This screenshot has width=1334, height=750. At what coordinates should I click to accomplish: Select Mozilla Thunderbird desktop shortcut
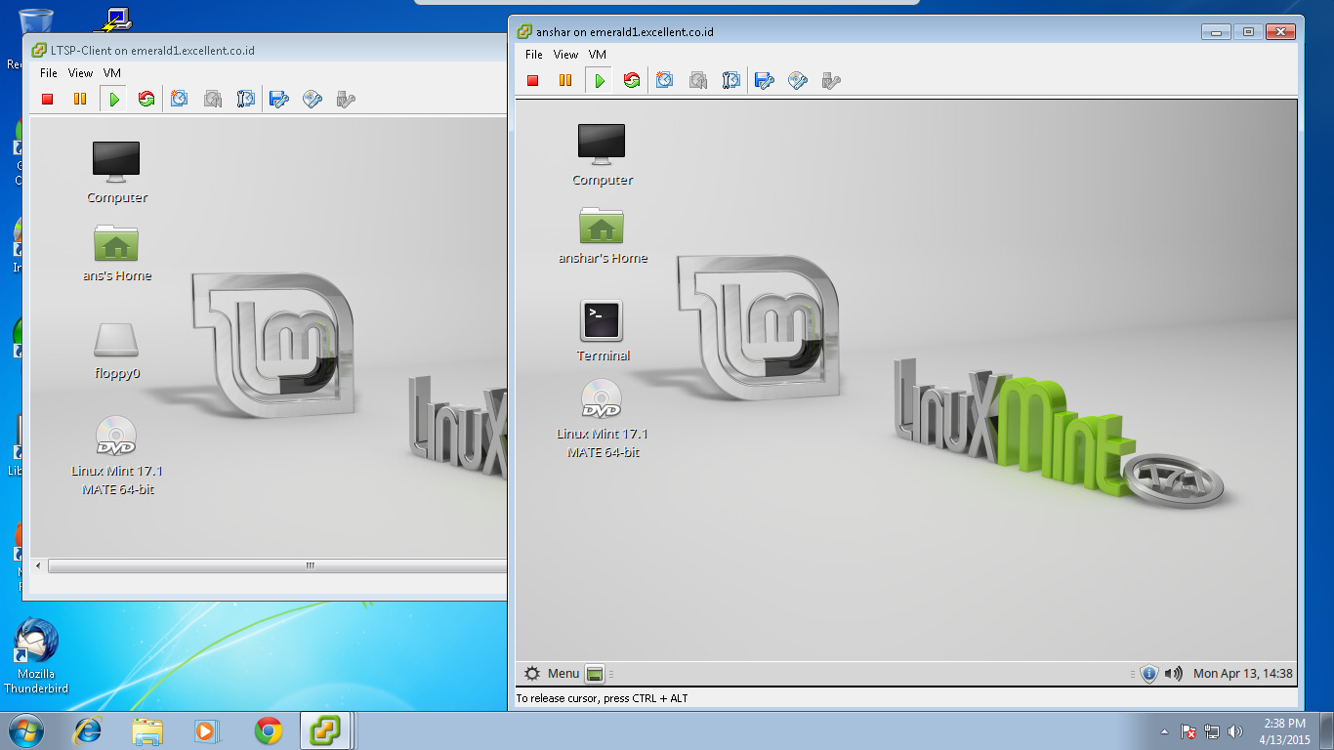[x=36, y=654]
